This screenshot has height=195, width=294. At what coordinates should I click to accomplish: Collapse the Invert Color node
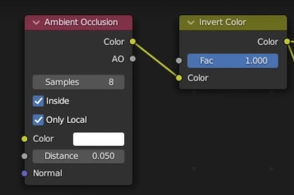coord(190,23)
